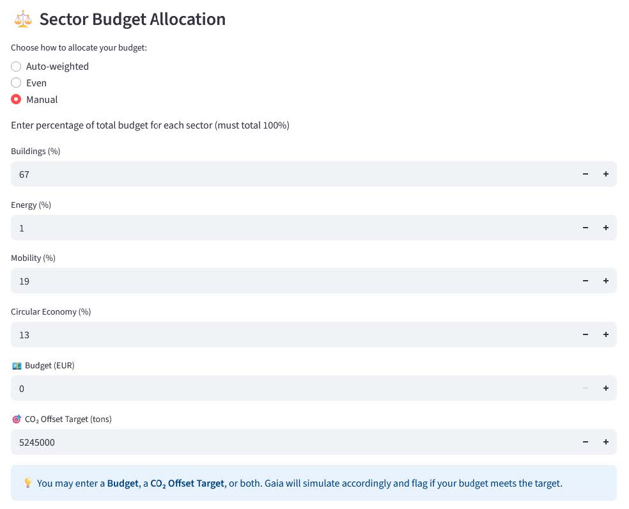Select the Auto-weighted allocation option
This screenshot has width=629, height=509.
pos(17,67)
